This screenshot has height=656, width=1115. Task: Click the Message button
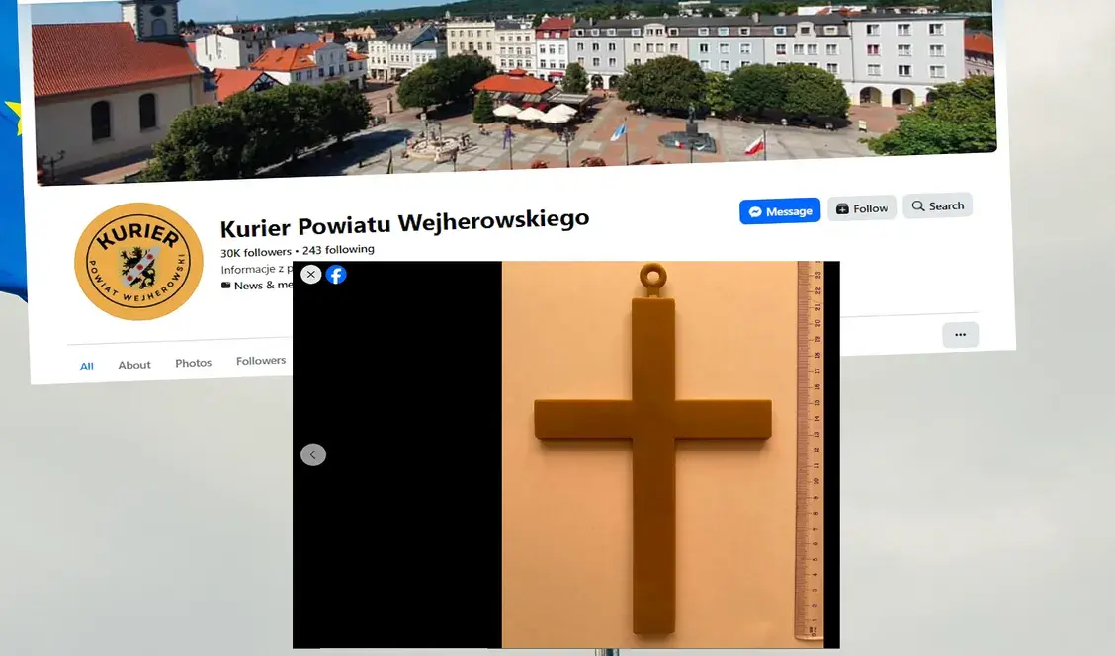780,211
